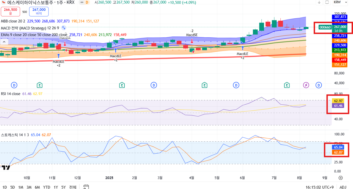The image size is (353, 189).
Task: Show the full range with 전체
Action: click(73, 187)
